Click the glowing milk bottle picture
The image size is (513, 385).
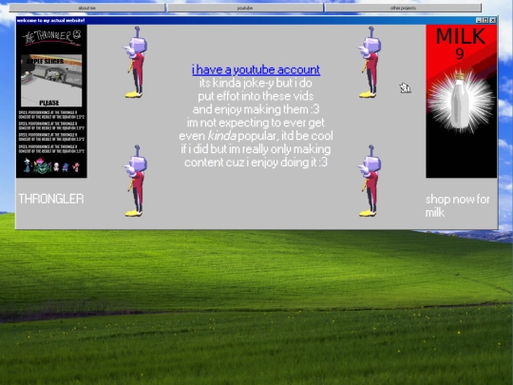[461, 102]
